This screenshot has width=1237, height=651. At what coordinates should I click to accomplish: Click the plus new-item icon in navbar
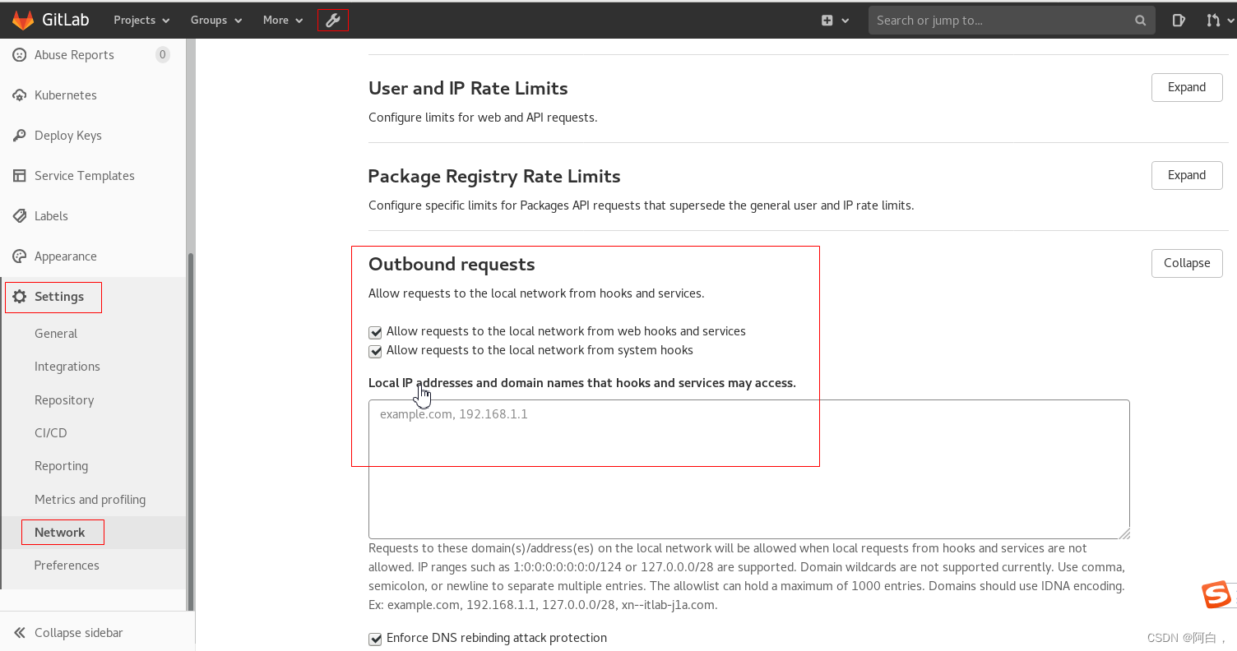pyautogui.click(x=827, y=21)
